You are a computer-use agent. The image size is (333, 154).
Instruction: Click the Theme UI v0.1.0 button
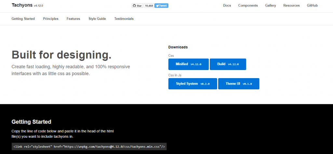point(238,84)
